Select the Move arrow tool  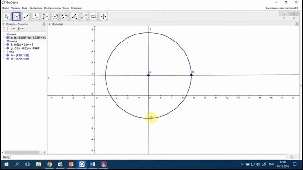click(x=7, y=17)
